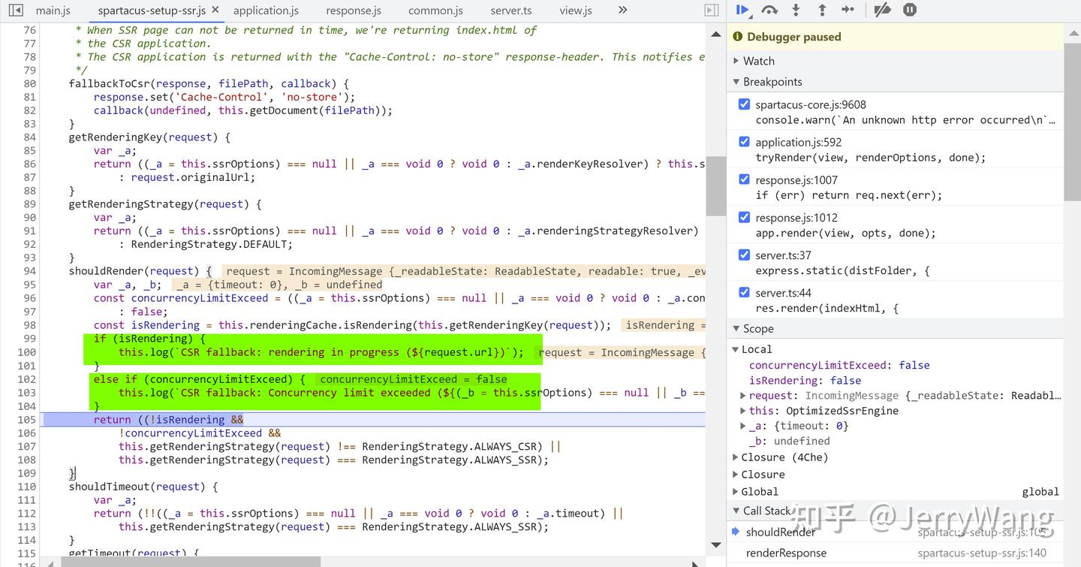Toggle pause on exceptions
The image size is (1081, 567).
point(910,10)
